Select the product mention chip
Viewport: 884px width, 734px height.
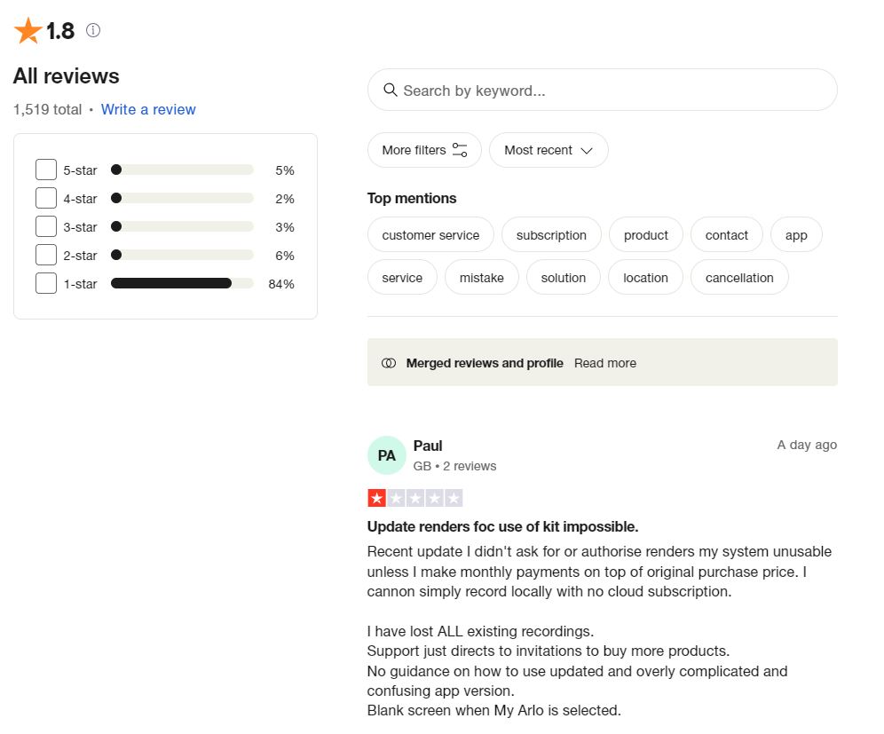(x=646, y=234)
